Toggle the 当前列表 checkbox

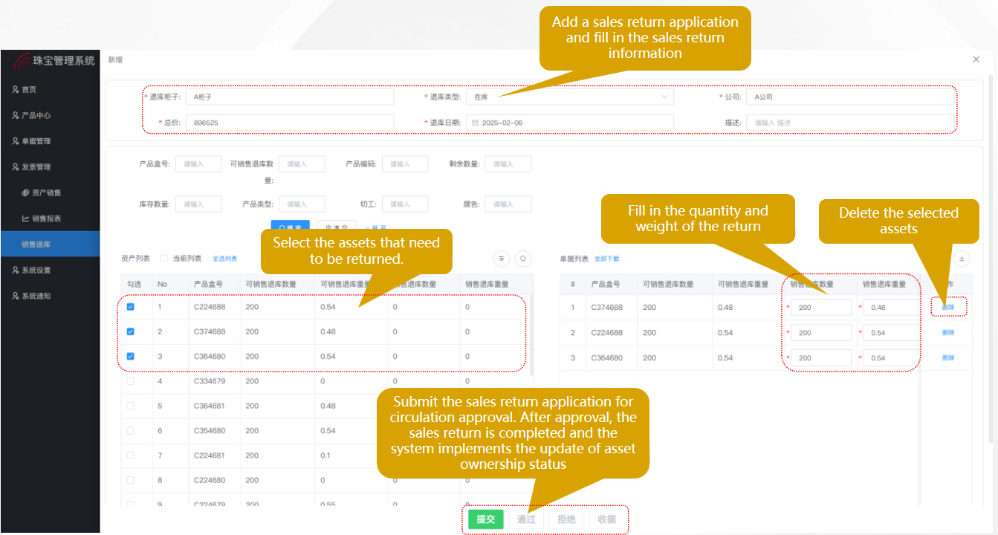(164, 259)
